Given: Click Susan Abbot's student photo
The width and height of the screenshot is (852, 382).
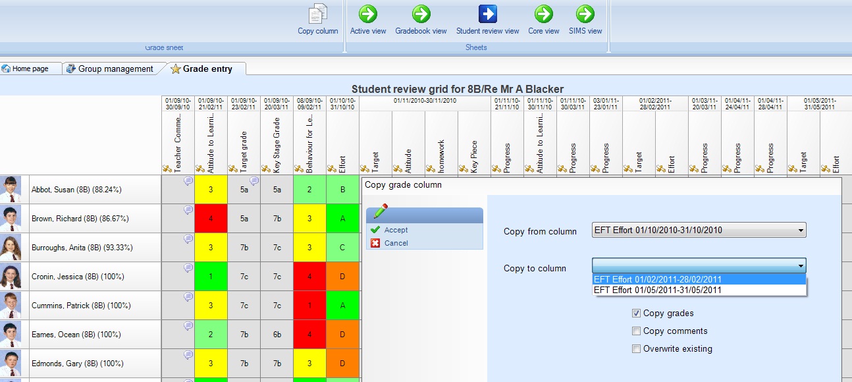Looking at the screenshot, I should (x=11, y=189).
